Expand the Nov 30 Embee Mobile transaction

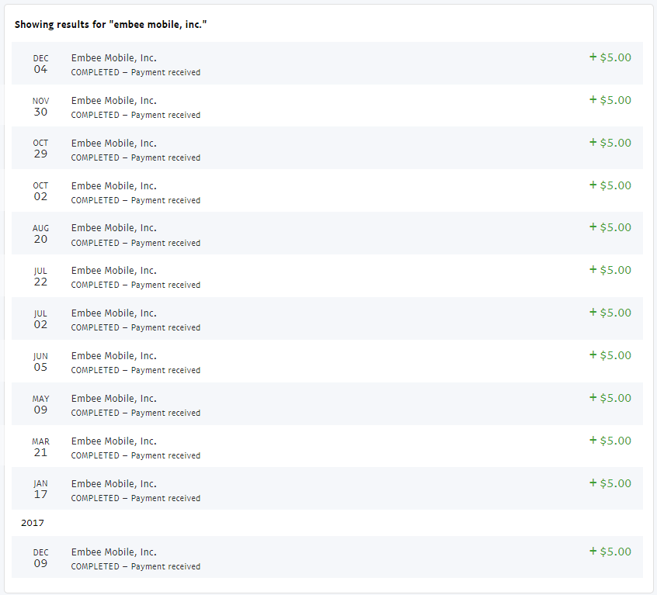(326, 106)
